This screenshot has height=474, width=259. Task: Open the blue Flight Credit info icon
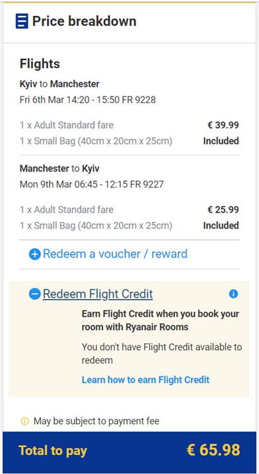233,294
